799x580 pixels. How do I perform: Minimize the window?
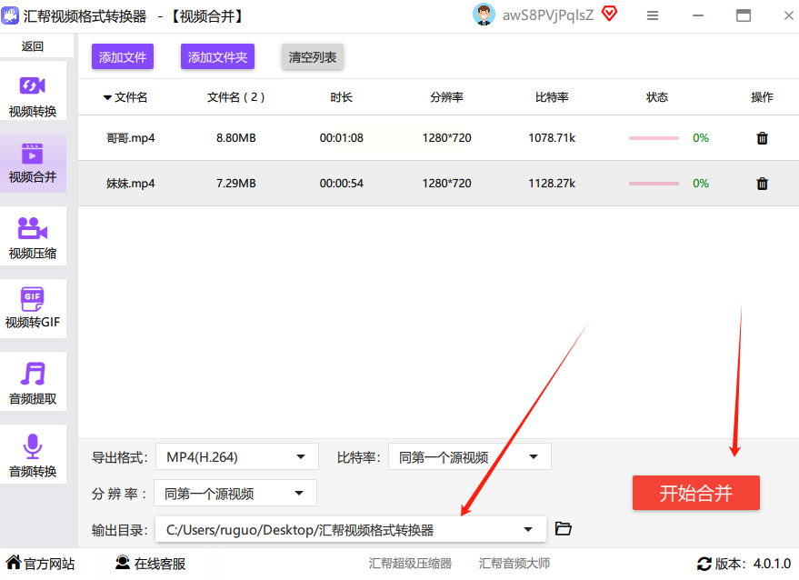[x=698, y=15]
